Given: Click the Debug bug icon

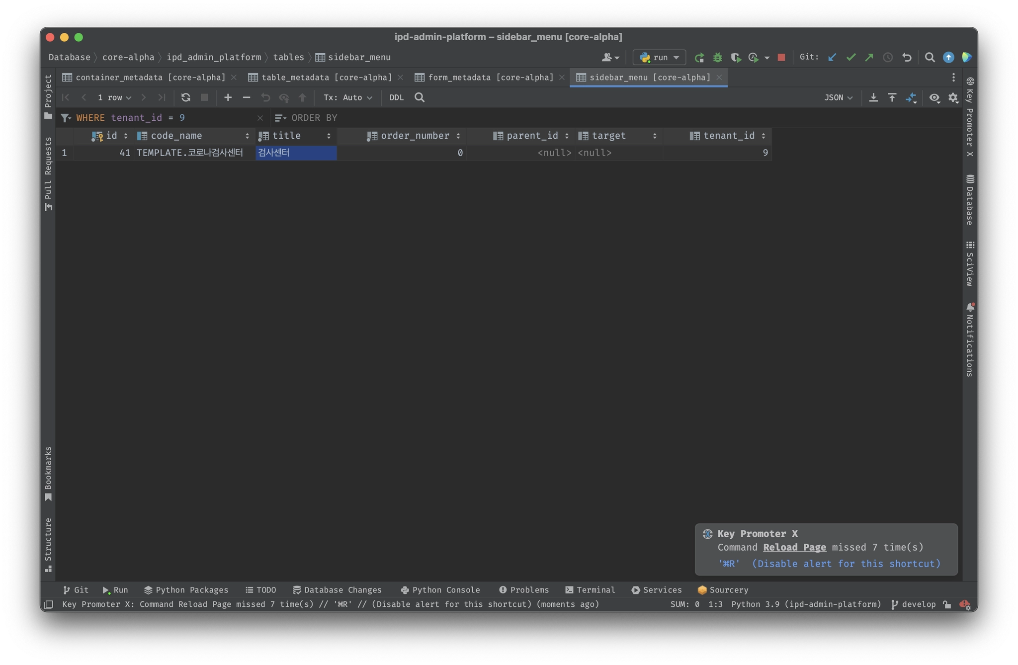Looking at the screenshot, I should (717, 58).
